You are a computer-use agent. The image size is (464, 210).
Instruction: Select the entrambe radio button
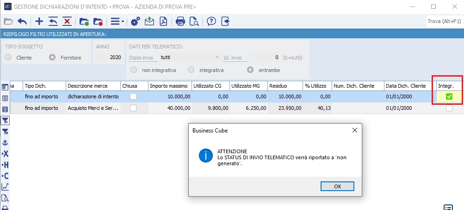tap(251, 70)
